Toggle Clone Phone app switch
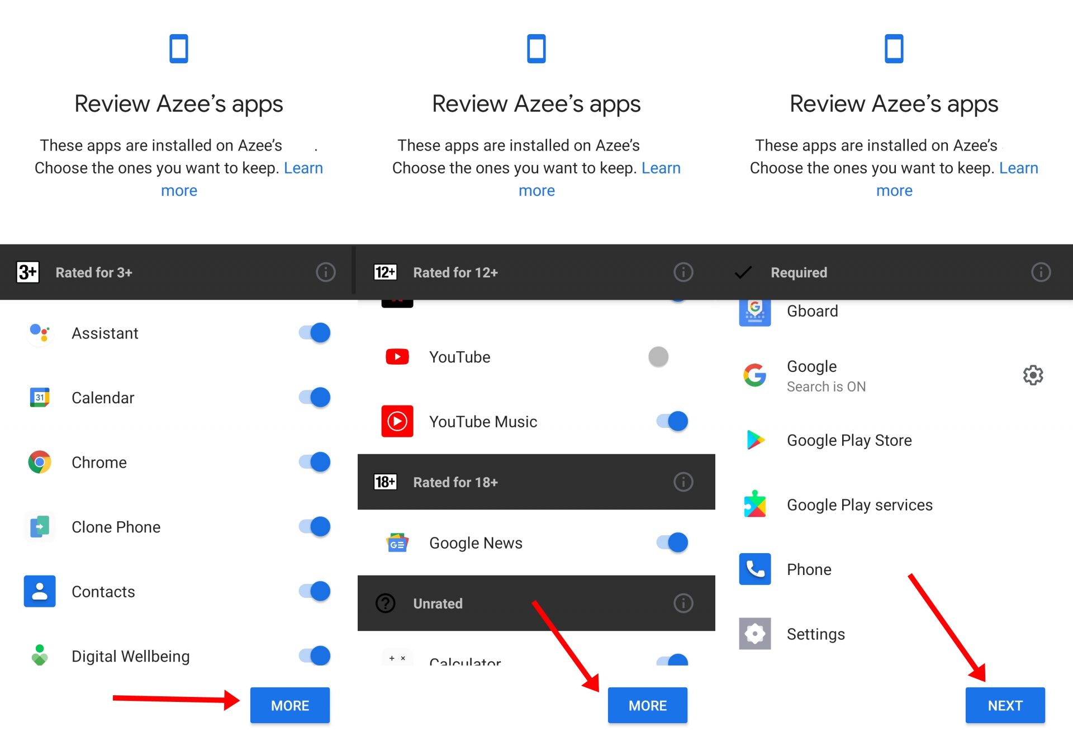 pyautogui.click(x=315, y=527)
